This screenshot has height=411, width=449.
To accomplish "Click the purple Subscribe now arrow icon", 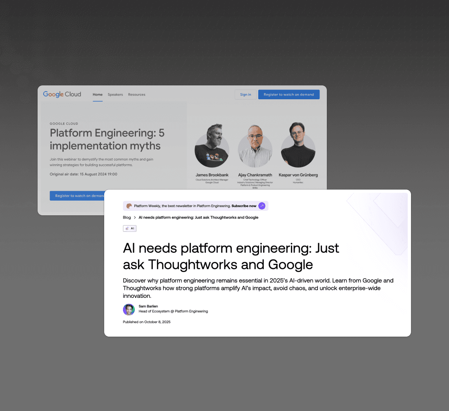I will tap(262, 206).
